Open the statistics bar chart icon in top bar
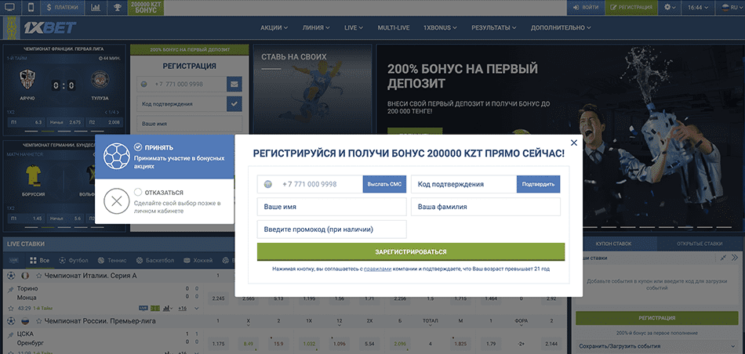The width and height of the screenshot is (745, 354). 96,8
